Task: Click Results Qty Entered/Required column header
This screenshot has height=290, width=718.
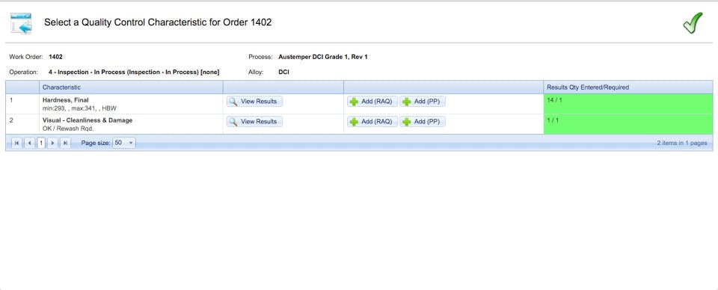Action: pos(628,87)
